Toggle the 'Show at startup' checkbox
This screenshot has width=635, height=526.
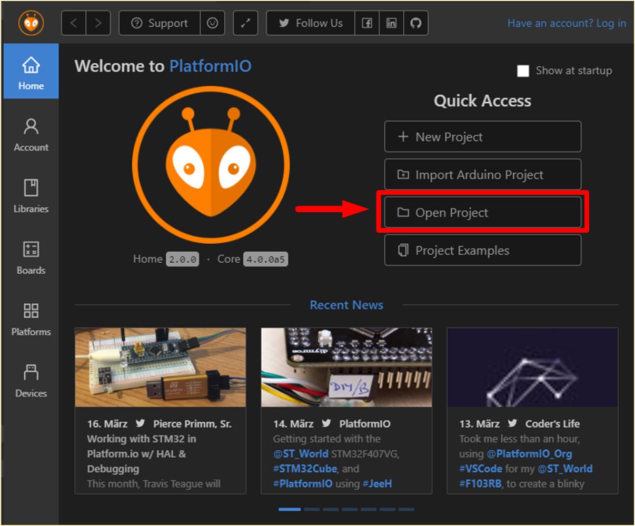click(x=523, y=71)
